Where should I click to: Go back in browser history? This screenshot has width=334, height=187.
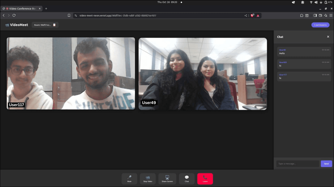click(4, 15)
